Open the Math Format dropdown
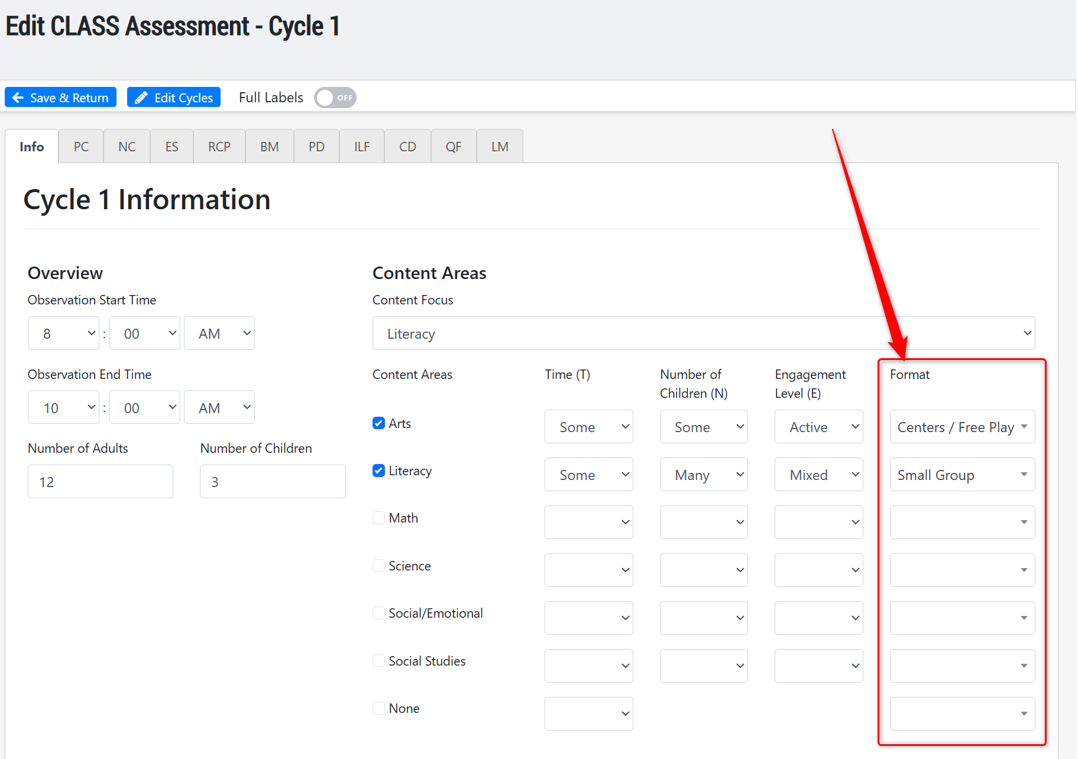This screenshot has height=759, width=1078. point(963,522)
